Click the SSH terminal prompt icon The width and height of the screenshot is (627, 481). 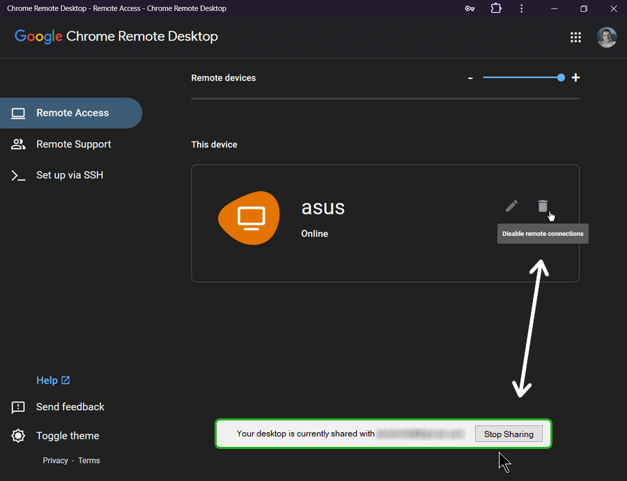tap(18, 175)
